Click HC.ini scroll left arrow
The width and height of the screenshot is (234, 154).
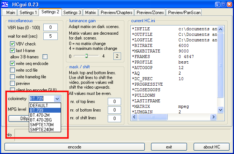click(134, 117)
